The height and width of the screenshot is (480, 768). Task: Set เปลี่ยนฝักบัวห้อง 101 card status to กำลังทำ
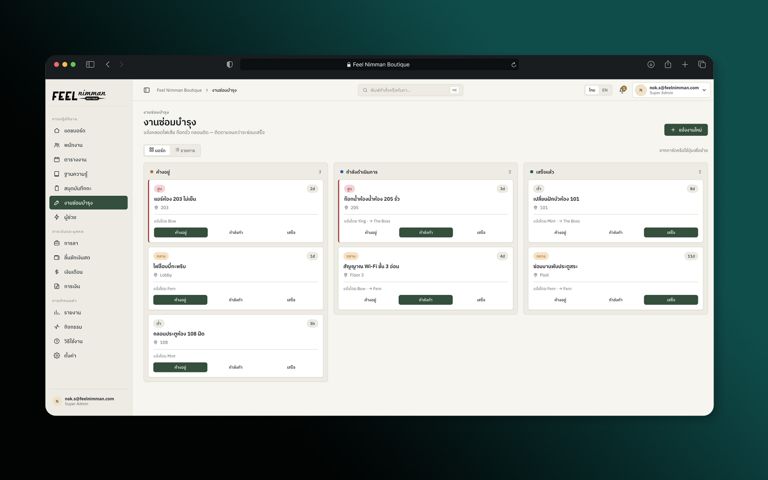pyautogui.click(x=616, y=232)
